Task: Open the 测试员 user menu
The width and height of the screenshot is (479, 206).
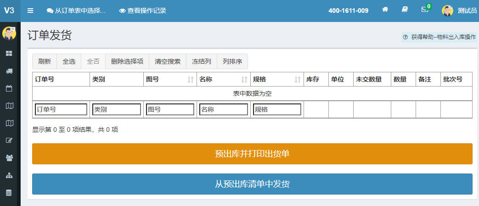Action: point(467,11)
